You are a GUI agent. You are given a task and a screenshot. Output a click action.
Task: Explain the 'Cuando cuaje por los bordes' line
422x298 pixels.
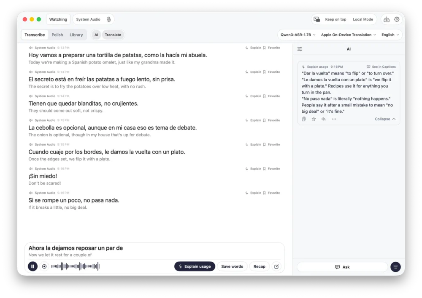(253, 144)
